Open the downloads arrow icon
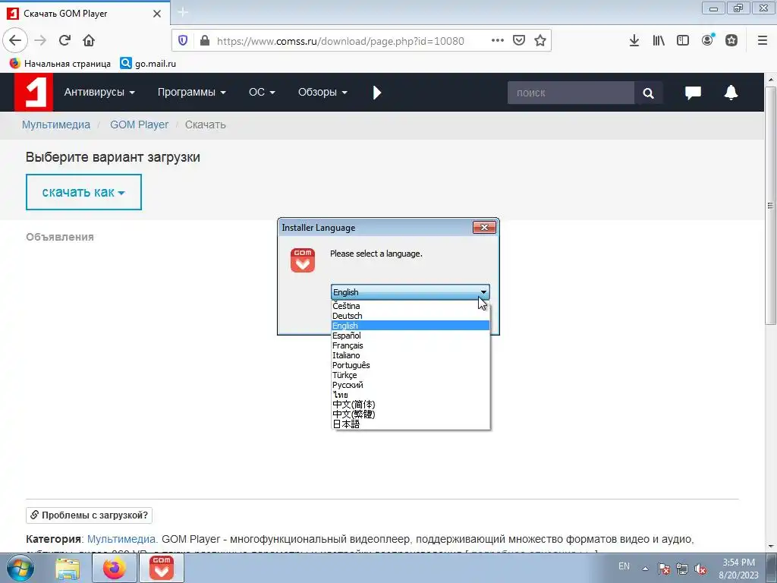 coord(634,41)
